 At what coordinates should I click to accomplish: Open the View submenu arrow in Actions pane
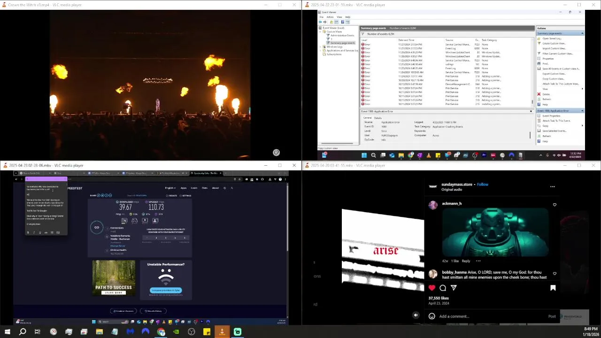(x=582, y=89)
